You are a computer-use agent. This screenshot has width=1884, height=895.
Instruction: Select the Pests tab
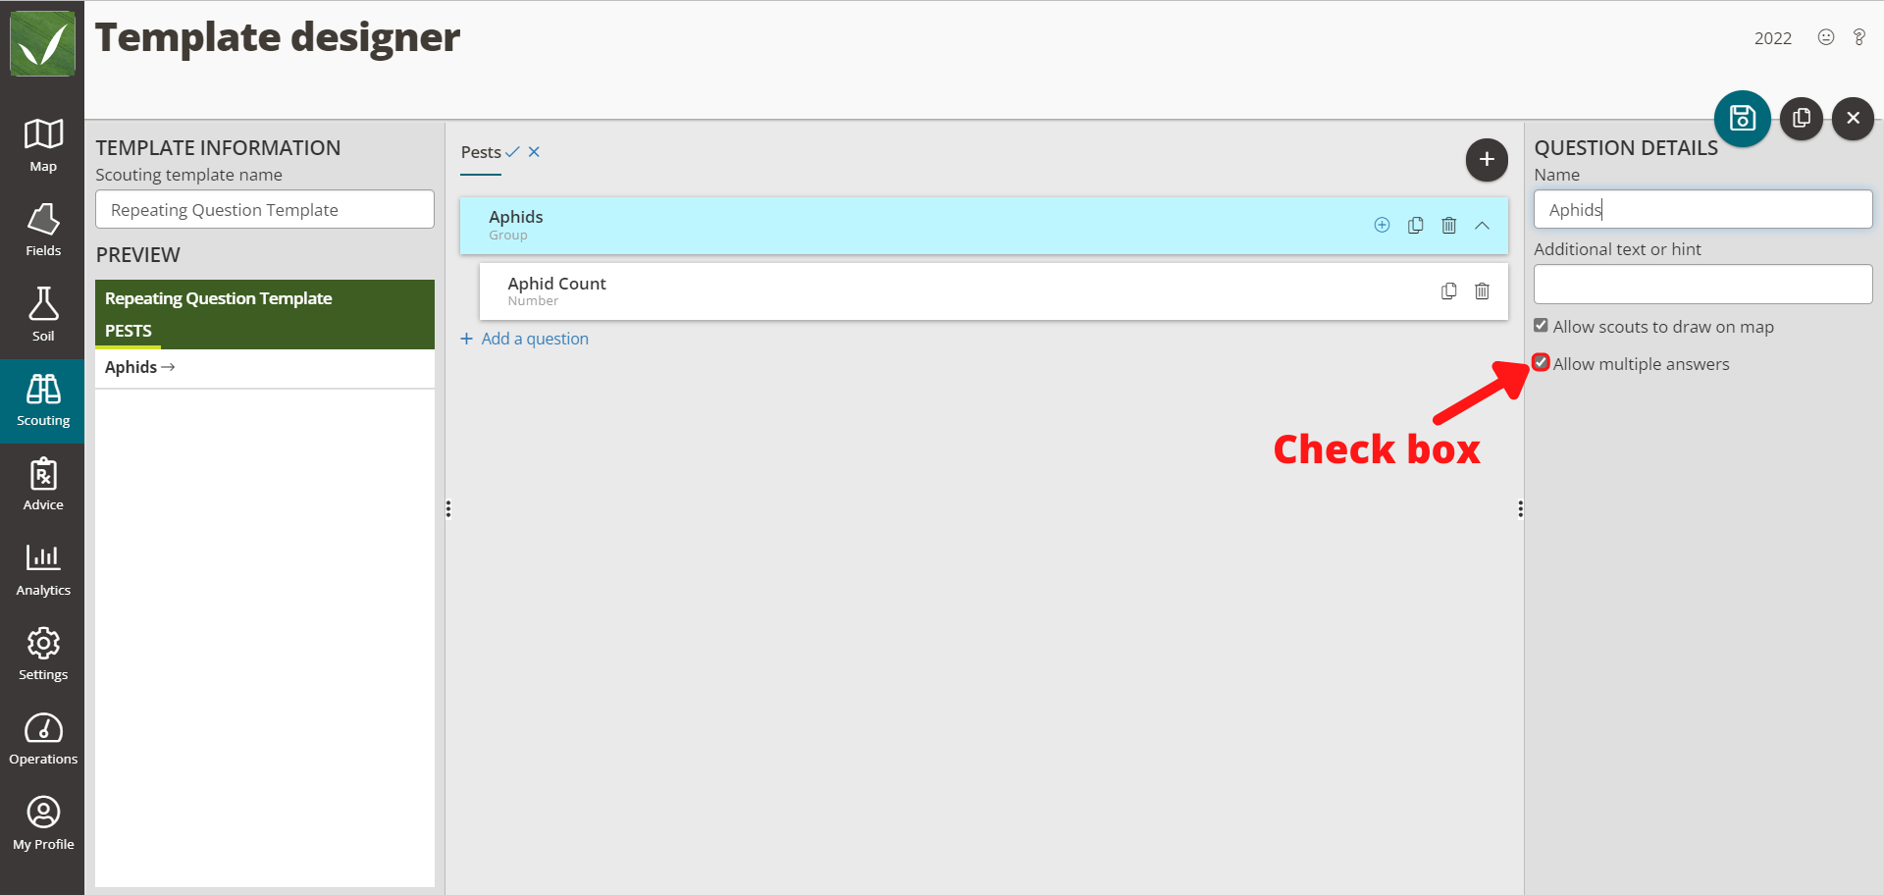pyautogui.click(x=481, y=152)
